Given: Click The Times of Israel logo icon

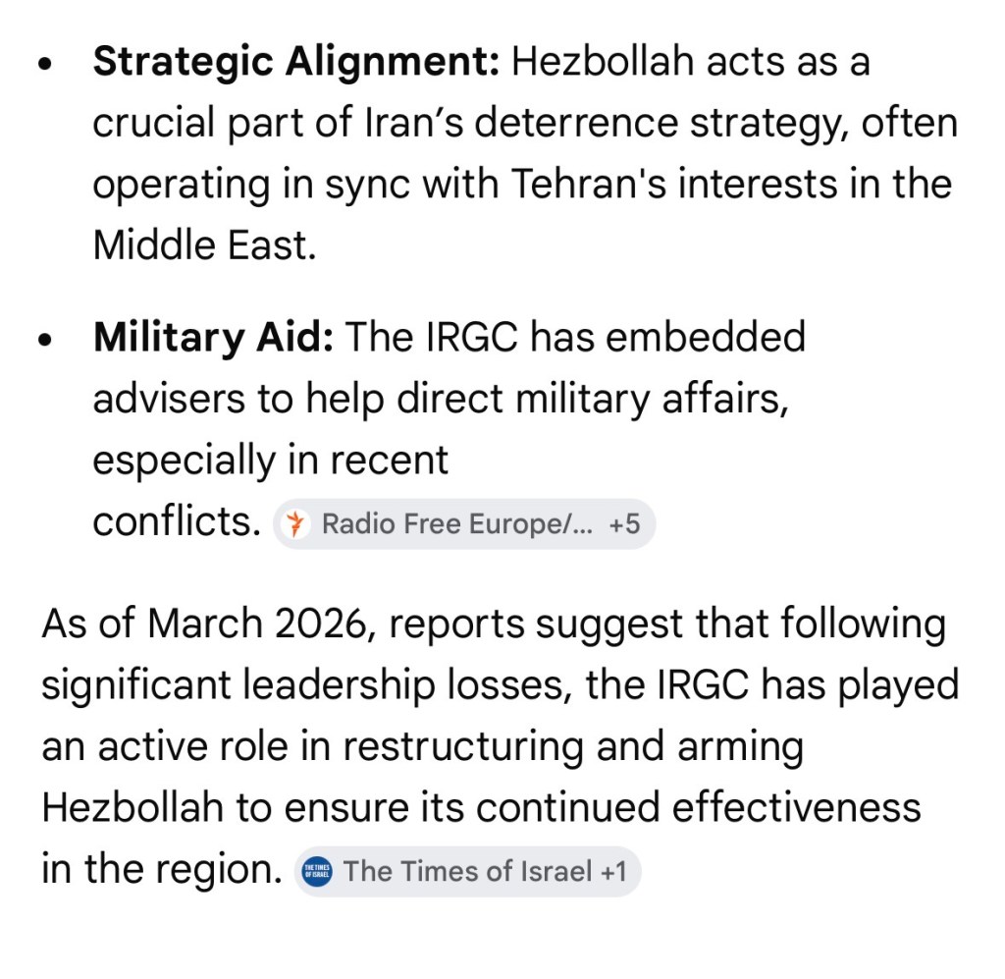Looking at the screenshot, I should pos(319,871).
